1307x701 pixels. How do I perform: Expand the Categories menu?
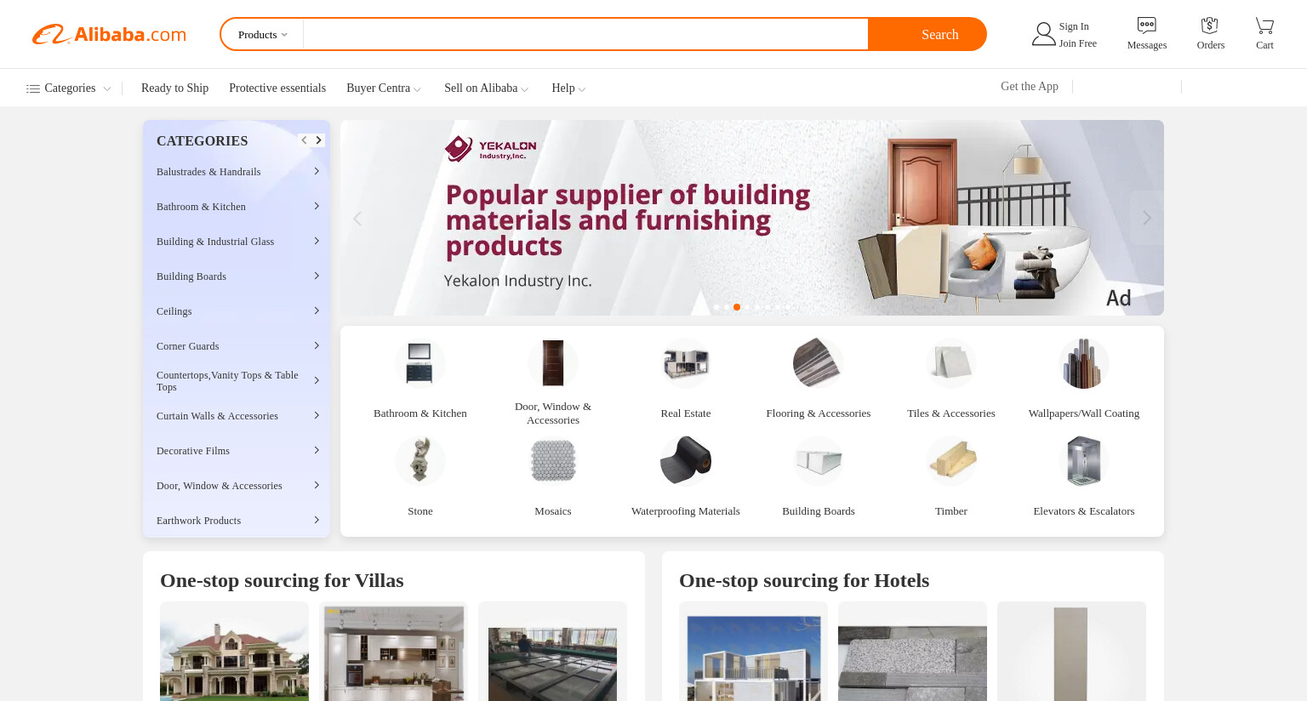(x=69, y=88)
